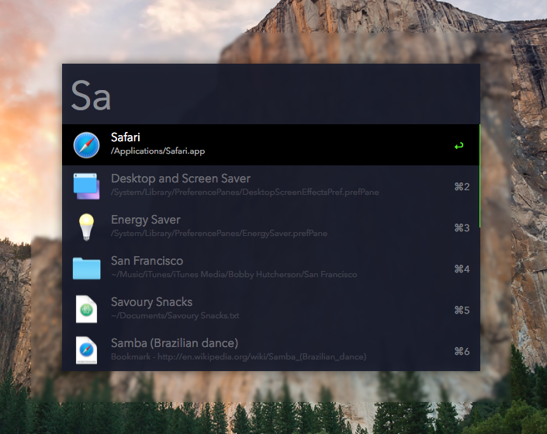Viewport: 547px width, 434px height.
Task: Open the "Energy Saver" preference pane result
Action: pyautogui.click(x=146, y=220)
